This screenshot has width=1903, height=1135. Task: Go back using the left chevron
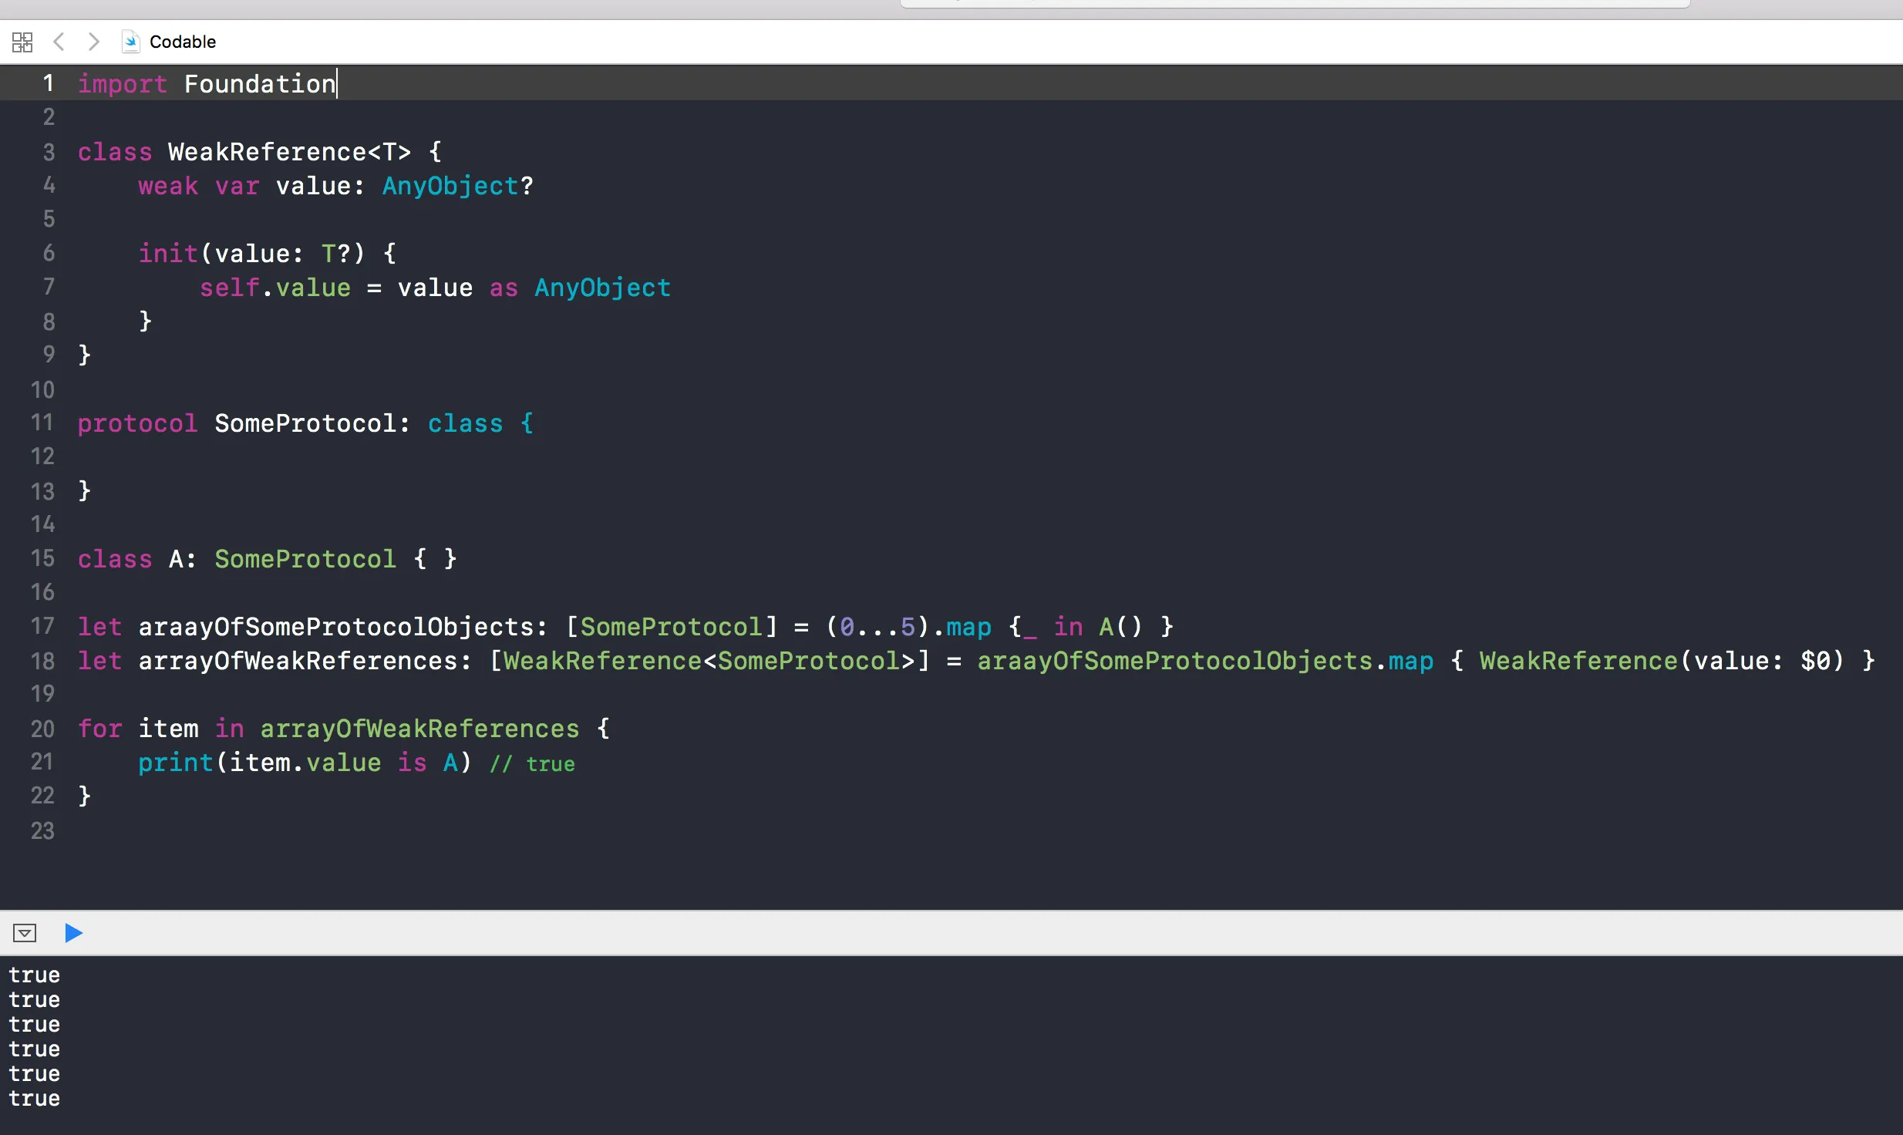coord(59,42)
